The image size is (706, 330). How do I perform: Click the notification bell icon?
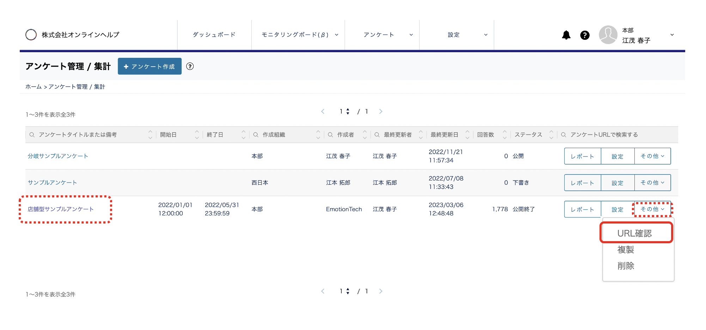pyautogui.click(x=566, y=35)
